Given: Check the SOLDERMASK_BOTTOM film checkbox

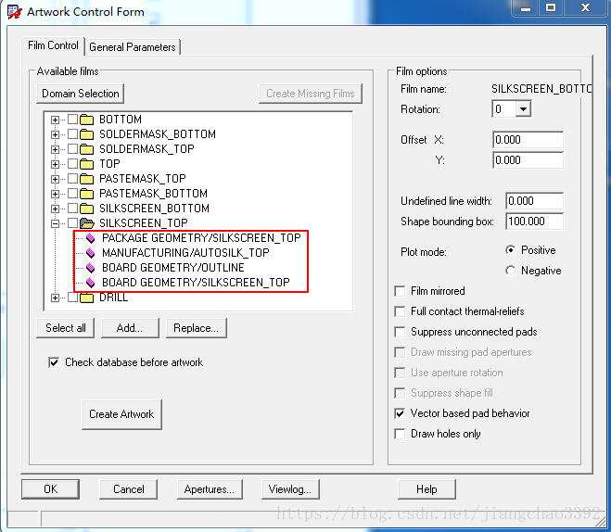Looking at the screenshot, I should (72, 134).
